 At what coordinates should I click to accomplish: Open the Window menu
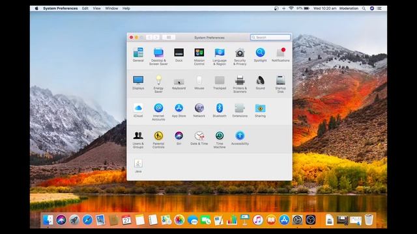pos(111,8)
